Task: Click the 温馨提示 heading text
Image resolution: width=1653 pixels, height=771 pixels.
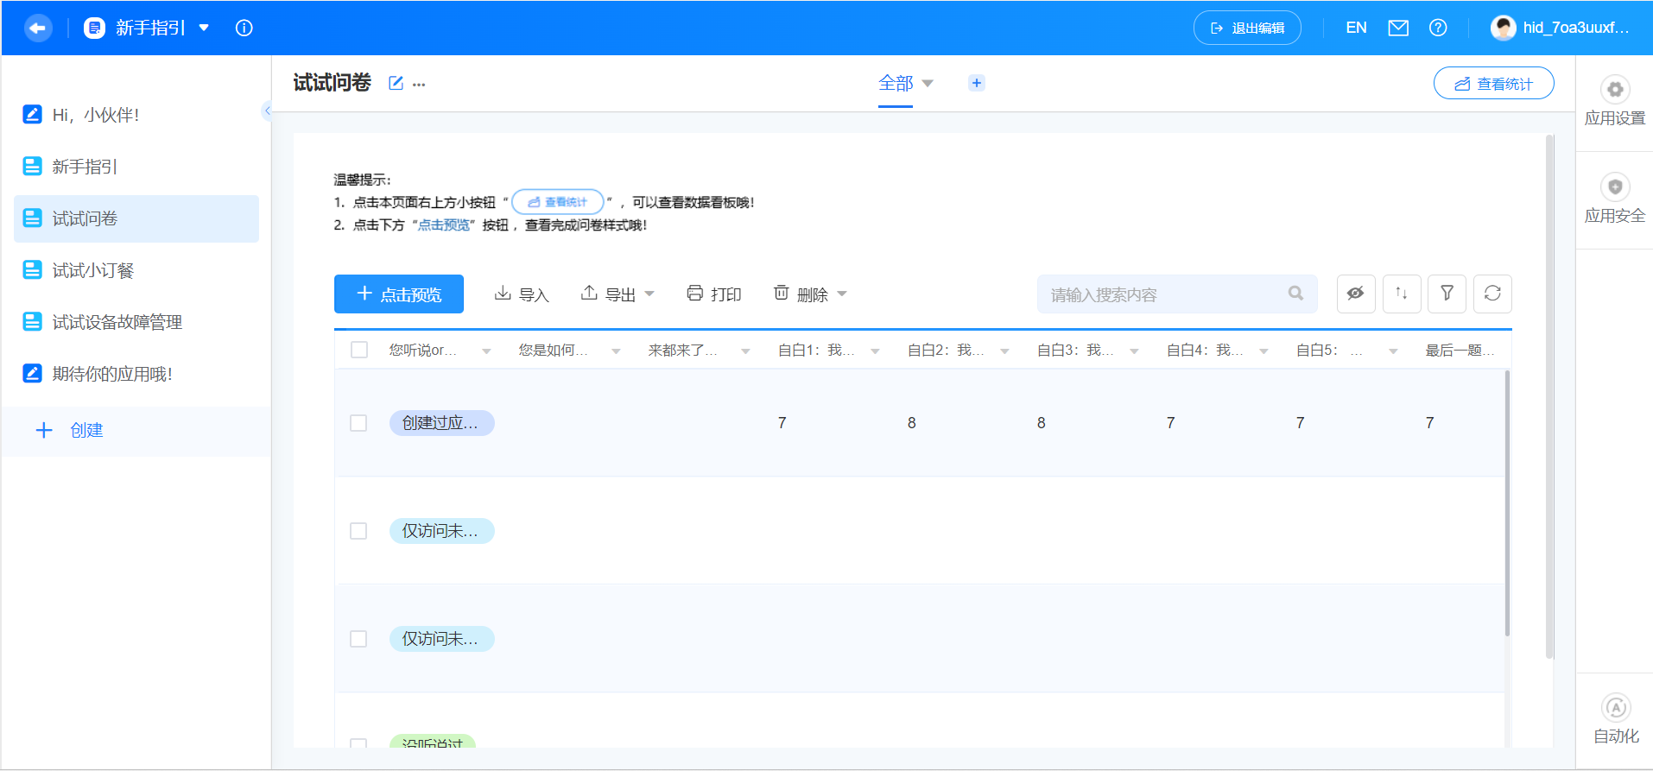Action: [362, 180]
